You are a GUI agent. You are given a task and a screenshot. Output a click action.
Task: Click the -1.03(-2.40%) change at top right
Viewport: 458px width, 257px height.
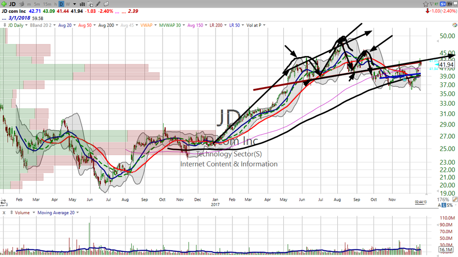coord(441,11)
